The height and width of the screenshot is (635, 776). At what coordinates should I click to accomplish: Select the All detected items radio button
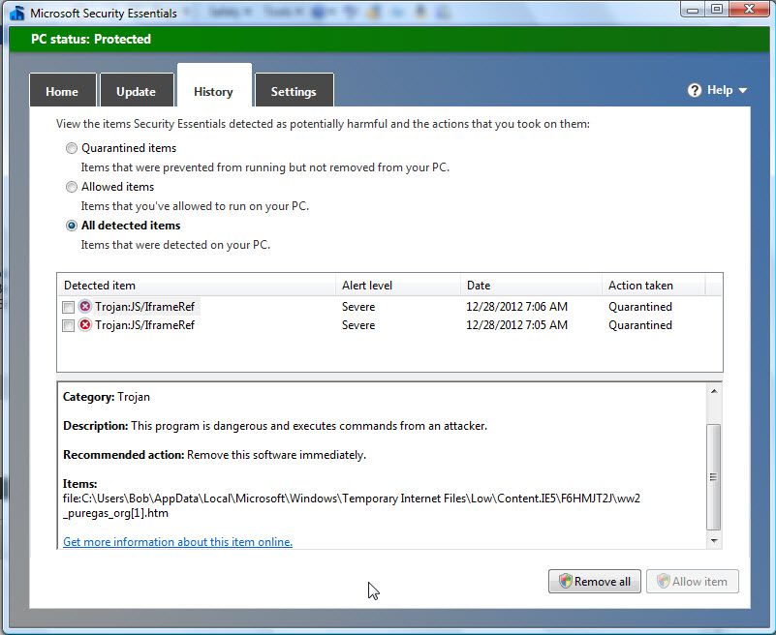[x=72, y=226]
